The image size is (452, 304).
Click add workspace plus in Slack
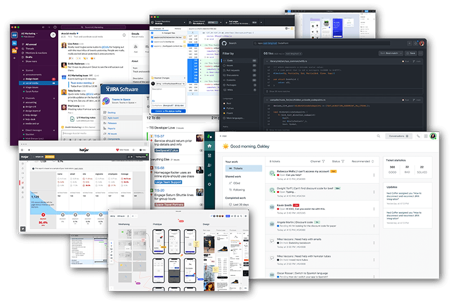point(14,58)
